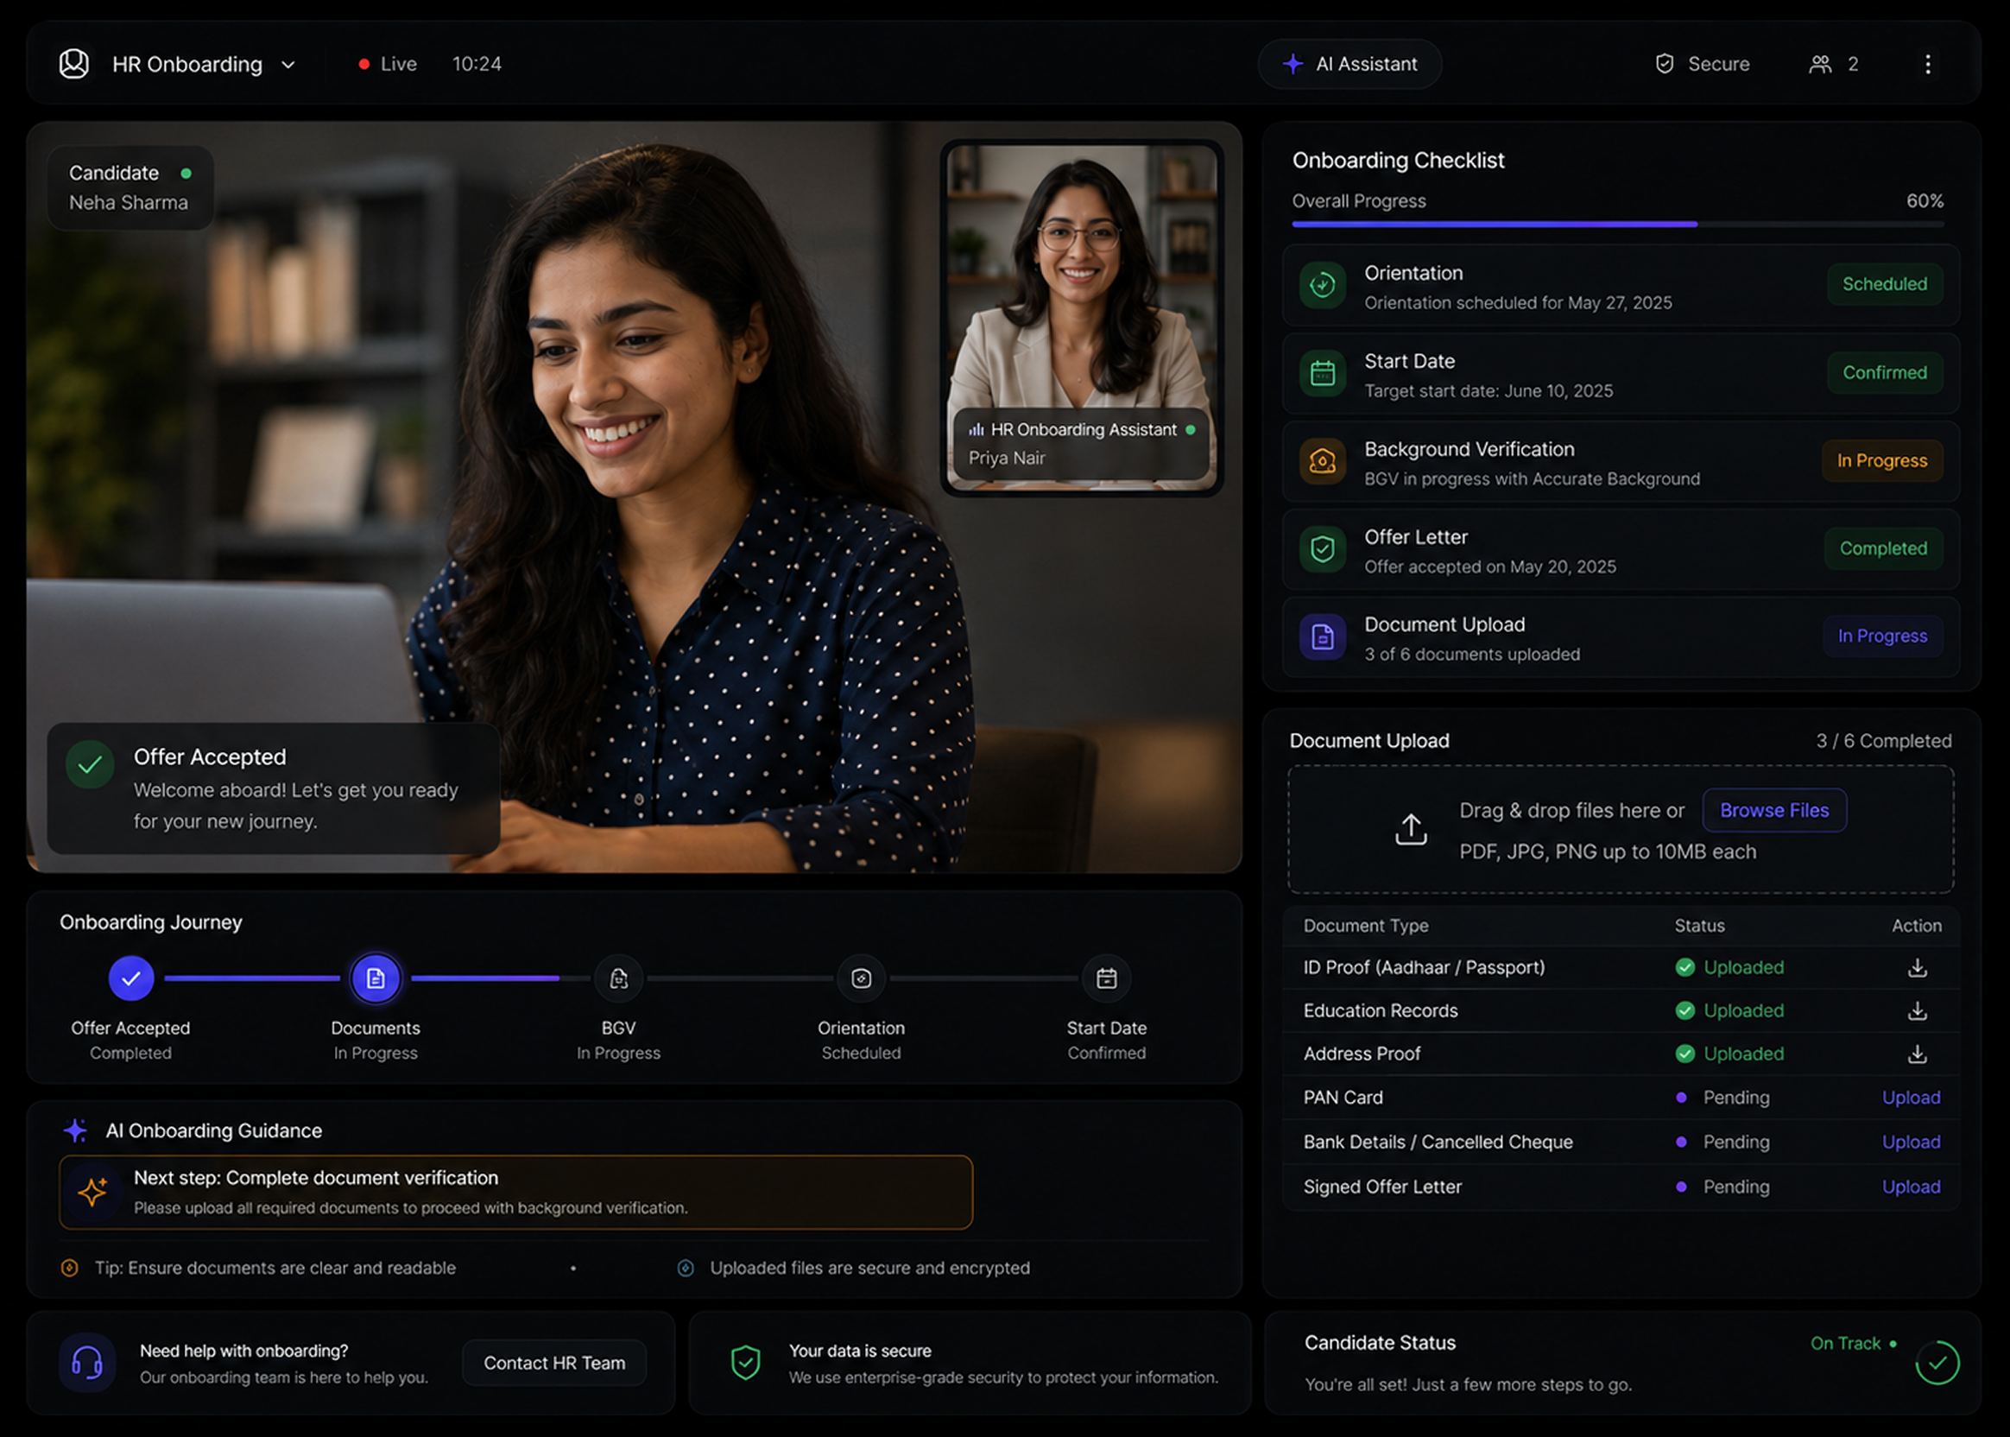The height and width of the screenshot is (1437, 2010).
Task: Click the Pending status for Signed Offer Letter
Action: [1723, 1187]
